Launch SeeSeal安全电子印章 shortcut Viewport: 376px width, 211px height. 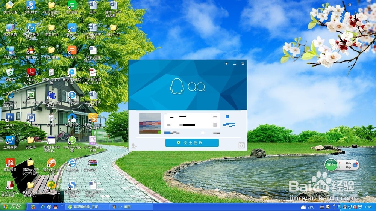[10, 189]
